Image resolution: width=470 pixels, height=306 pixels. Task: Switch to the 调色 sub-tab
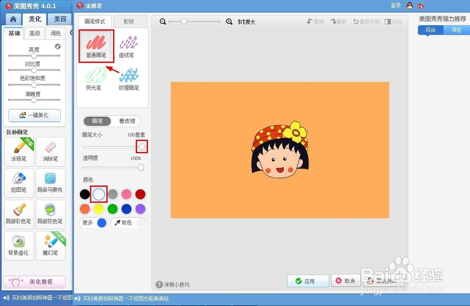[55, 33]
